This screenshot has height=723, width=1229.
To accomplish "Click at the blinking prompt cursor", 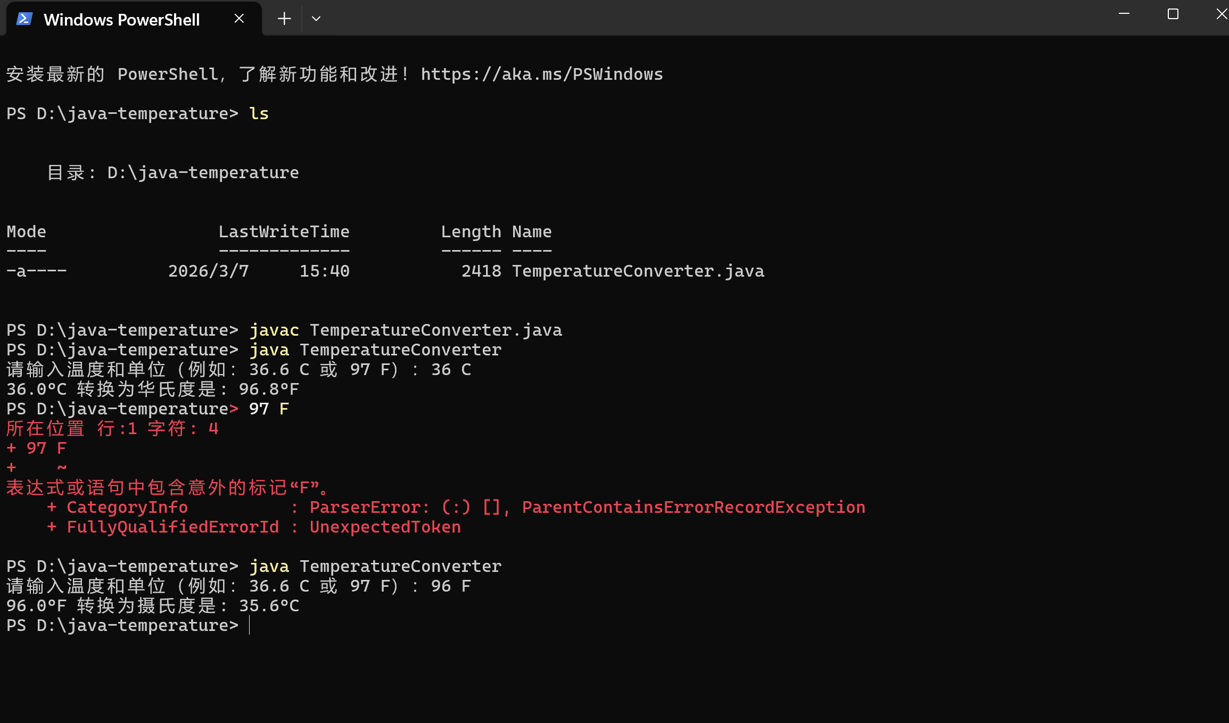I will (x=249, y=625).
